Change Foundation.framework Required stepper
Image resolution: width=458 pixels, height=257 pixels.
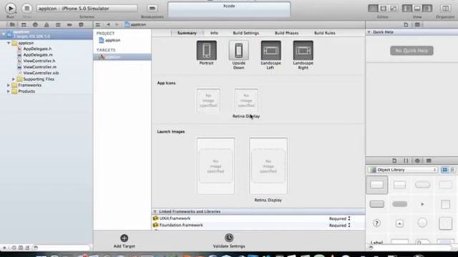pyautogui.click(x=349, y=226)
